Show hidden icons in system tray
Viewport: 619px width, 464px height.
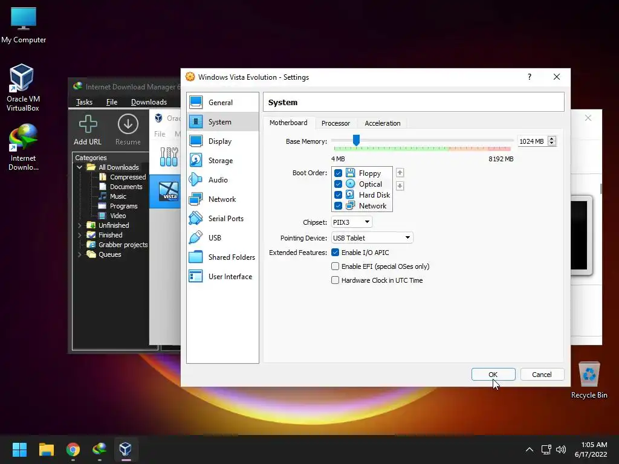tap(530, 449)
